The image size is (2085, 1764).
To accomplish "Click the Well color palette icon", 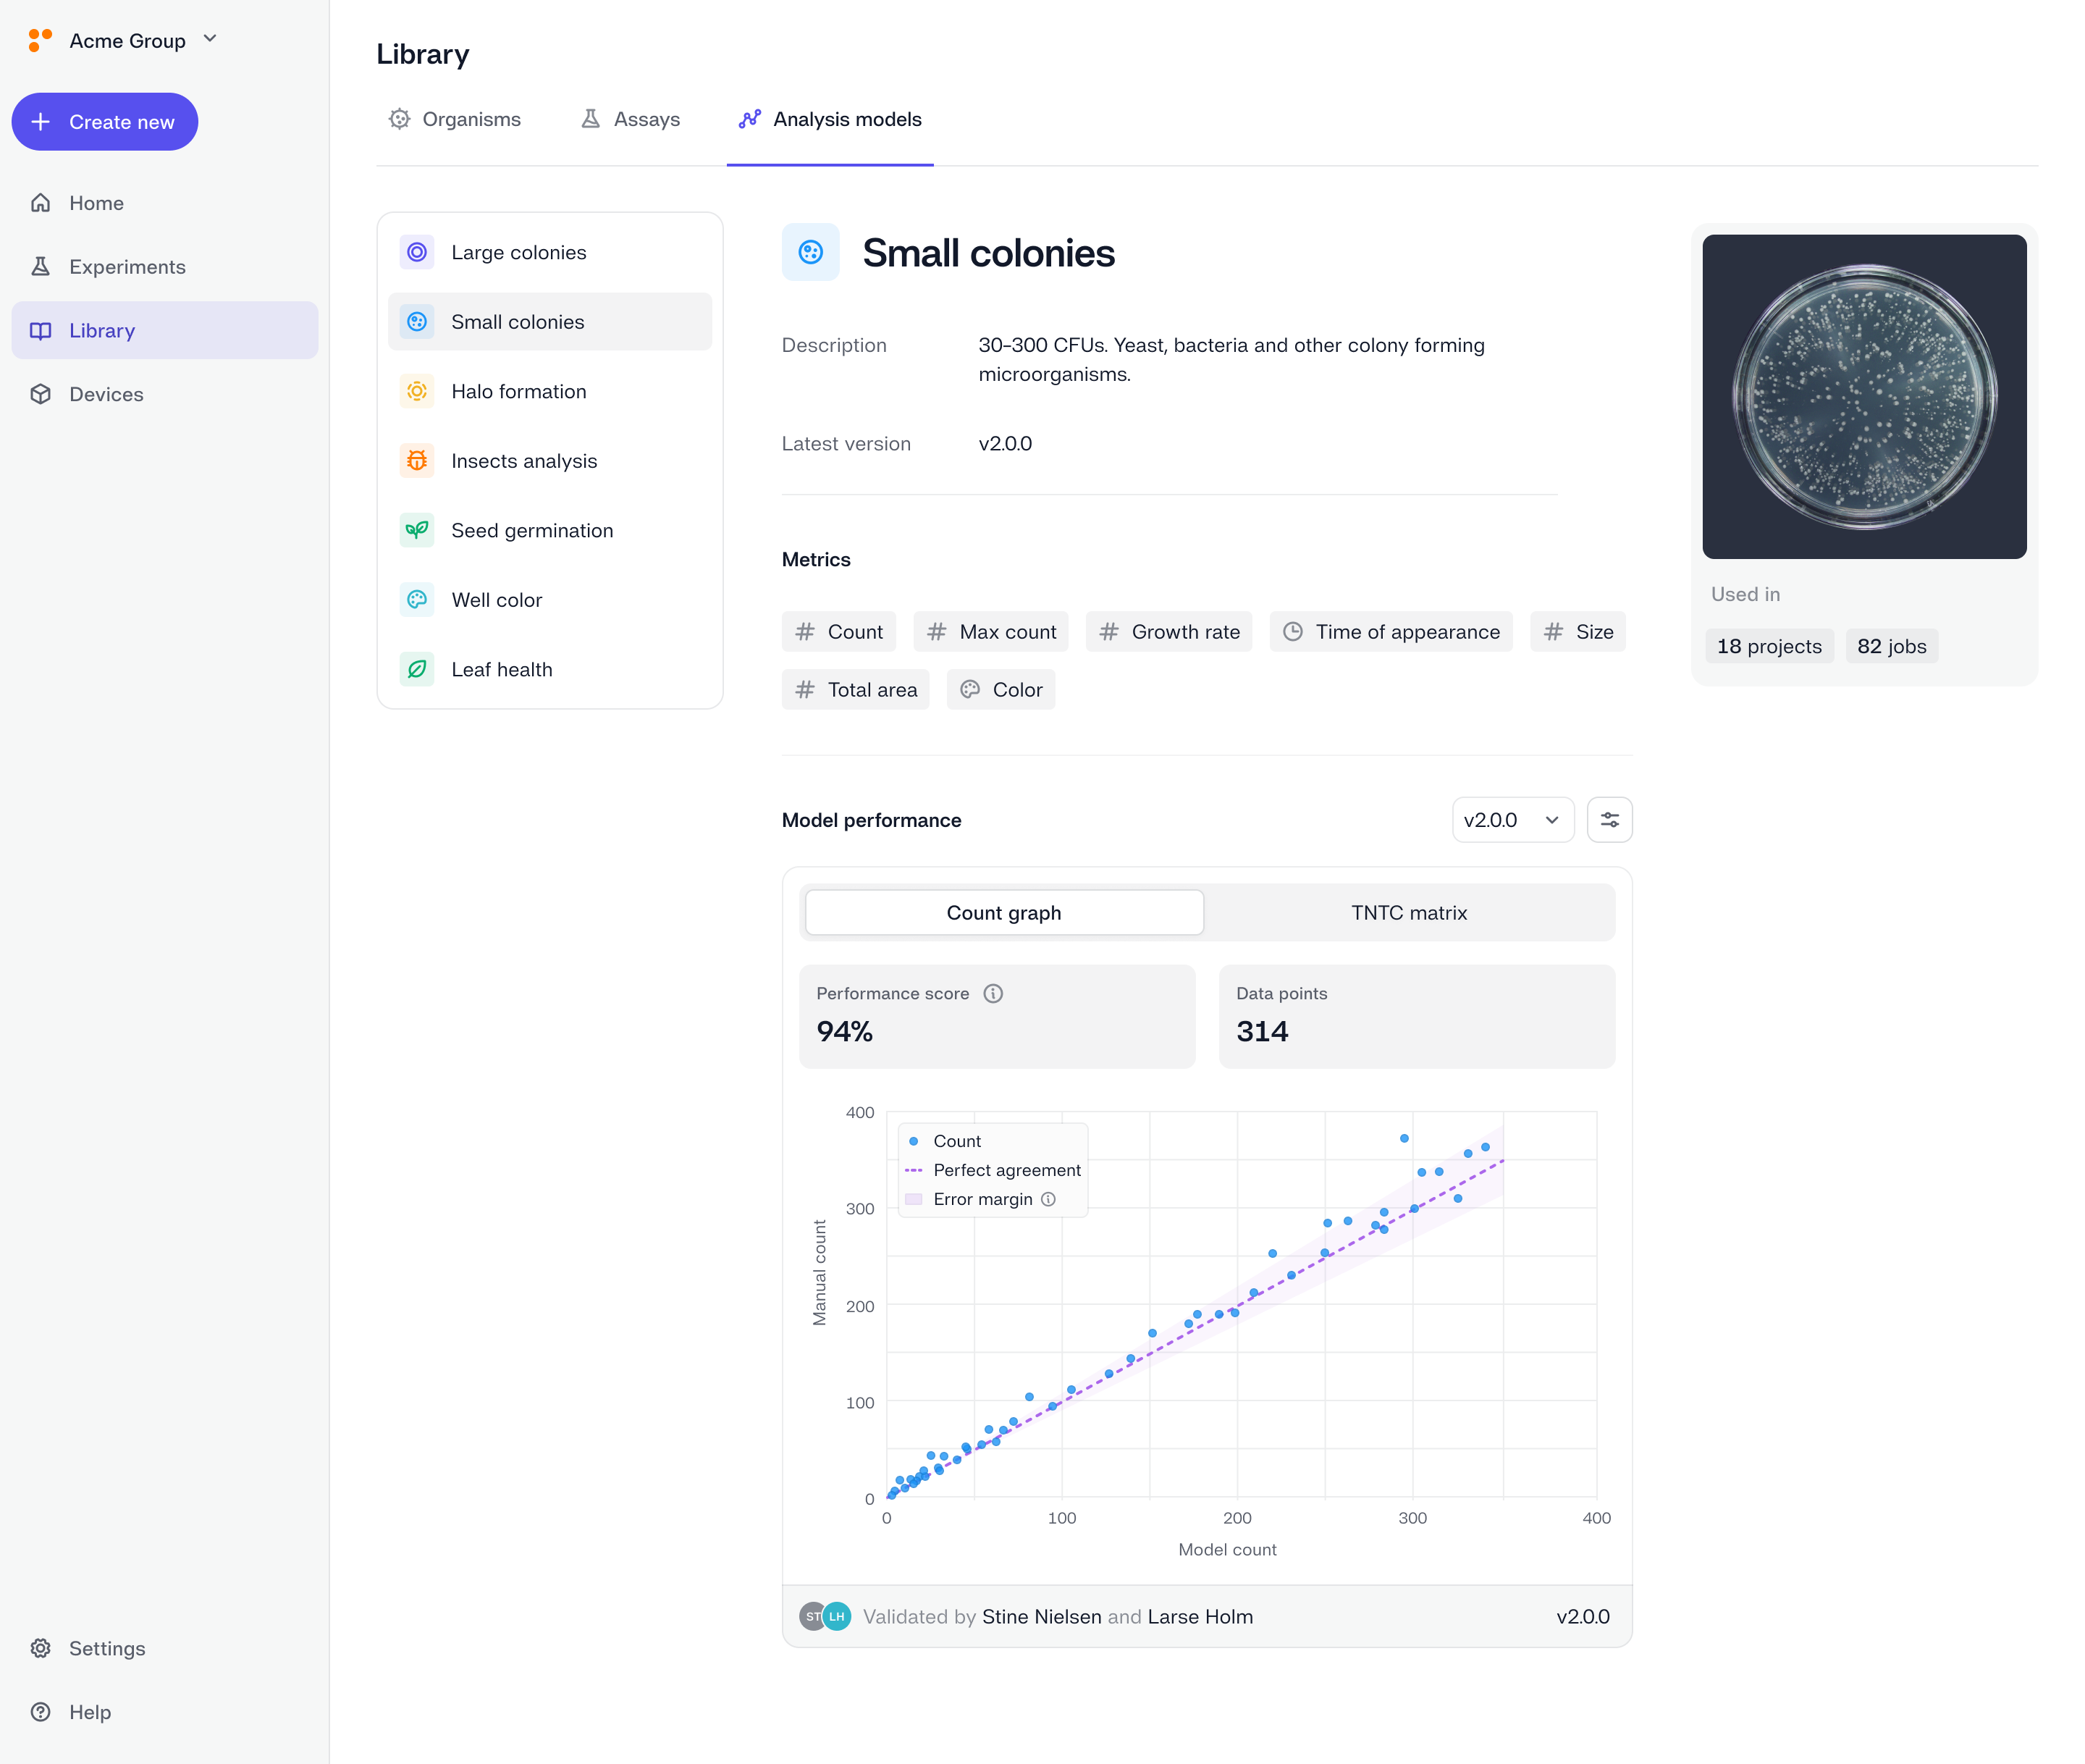I will [x=417, y=600].
